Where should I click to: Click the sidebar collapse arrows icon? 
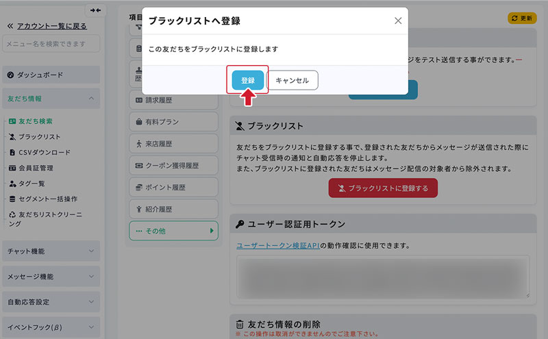pyautogui.click(x=95, y=10)
